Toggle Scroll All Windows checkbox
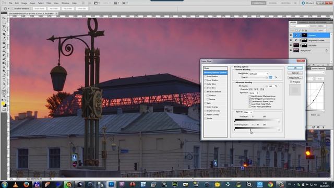This screenshot has height=188, width=334. click(13, 9)
